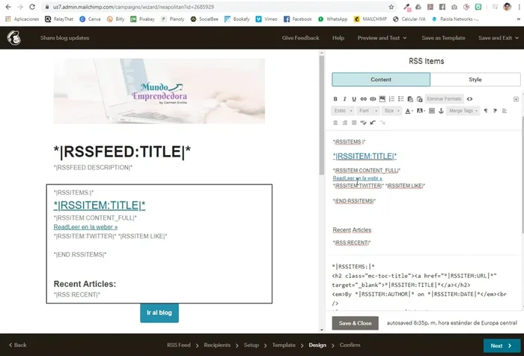This screenshot has height=356, width=524.
Task: Toggle italic formatting in the editor toolbar
Action: [344, 99]
